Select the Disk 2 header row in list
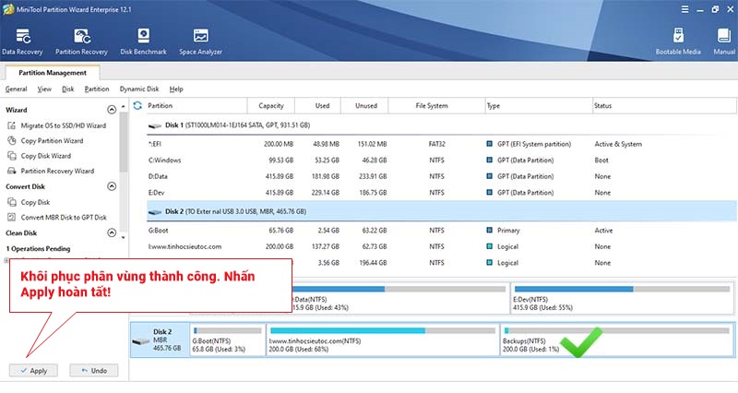The width and height of the screenshot is (738, 393). [441, 212]
